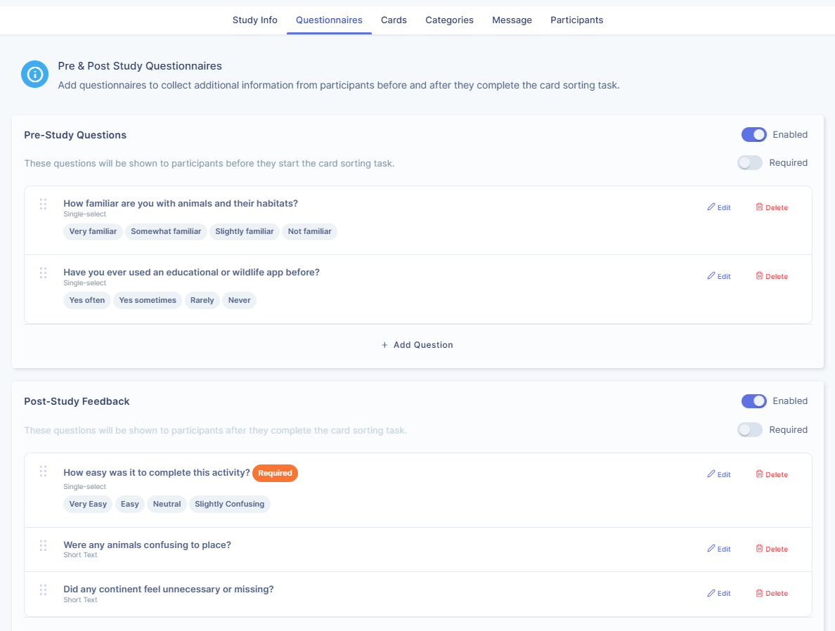This screenshot has width=835, height=631.
Task: Go to the Study Info tab
Action: pyautogui.click(x=254, y=20)
